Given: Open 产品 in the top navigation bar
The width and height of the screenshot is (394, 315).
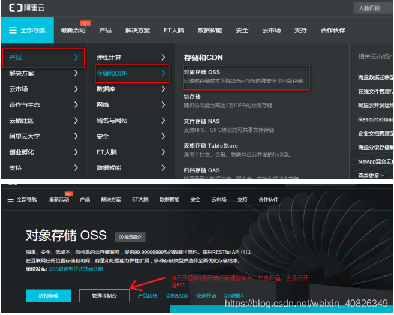Looking at the screenshot, I should (x=105, y=31).
